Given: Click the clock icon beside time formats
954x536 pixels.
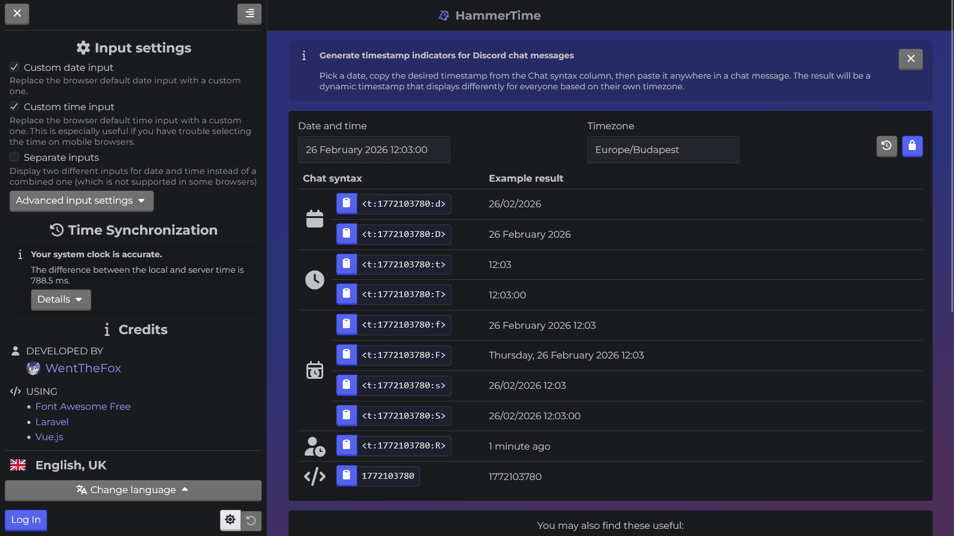Looking at the screenshot, I should tap(315, 279).
